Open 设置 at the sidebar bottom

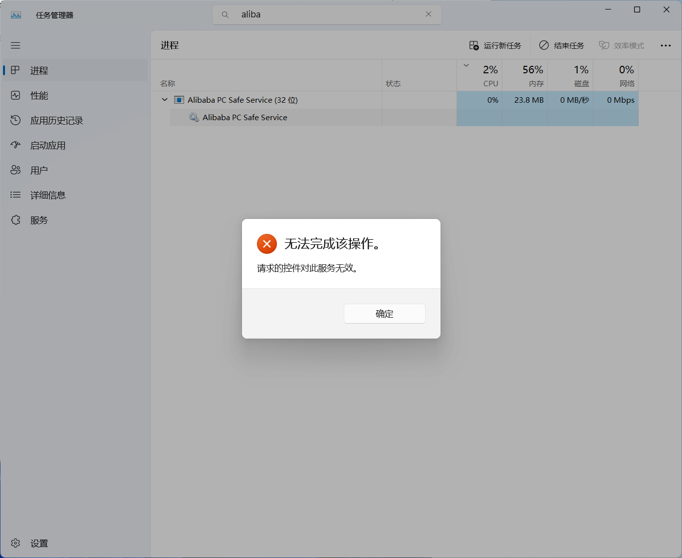coord(75,543)
